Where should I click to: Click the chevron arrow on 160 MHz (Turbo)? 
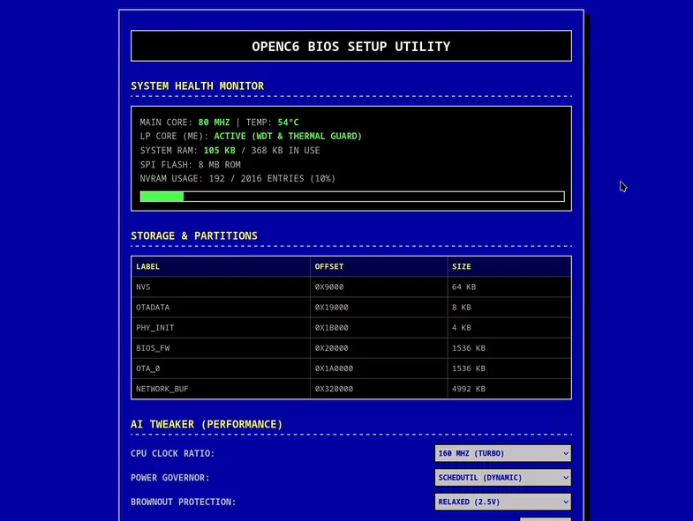click(x=565, y=453)
